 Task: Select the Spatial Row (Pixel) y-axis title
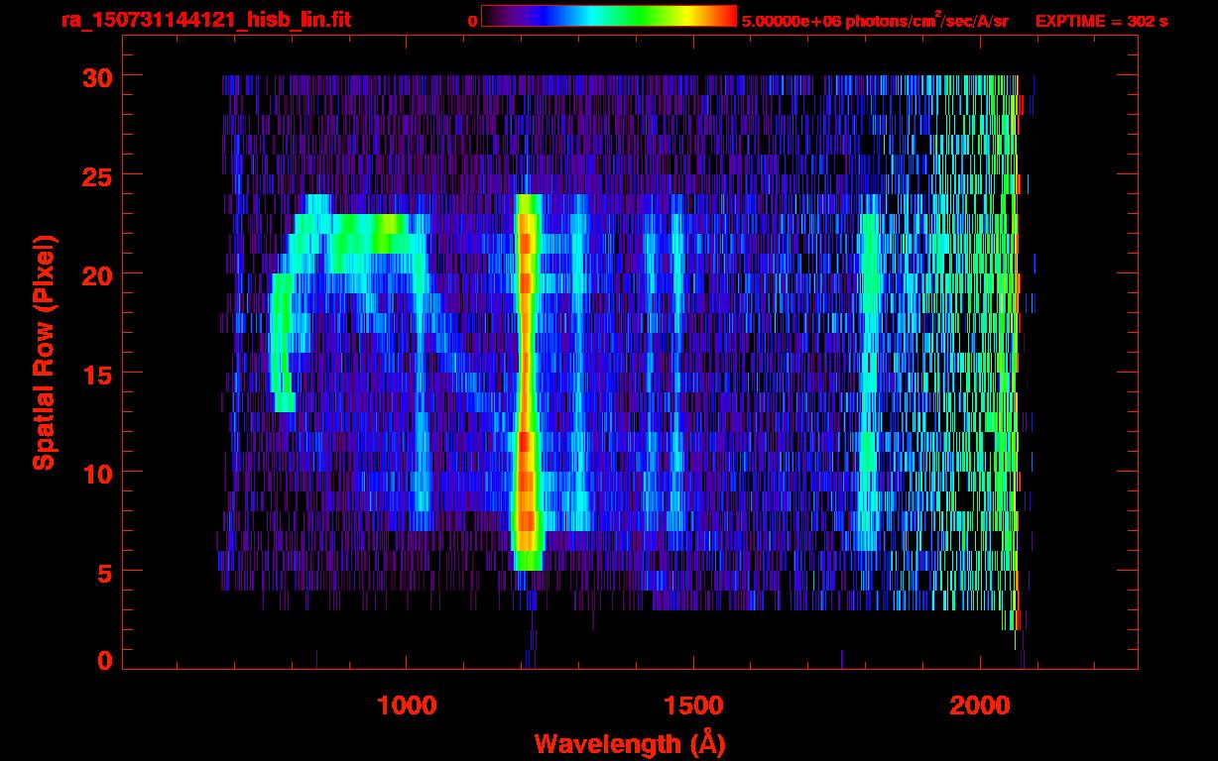tap(43, 353)
